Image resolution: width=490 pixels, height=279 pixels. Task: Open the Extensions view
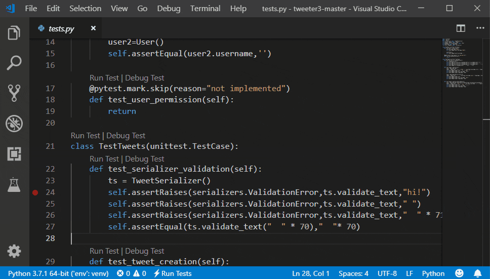(x=14, y=154)
